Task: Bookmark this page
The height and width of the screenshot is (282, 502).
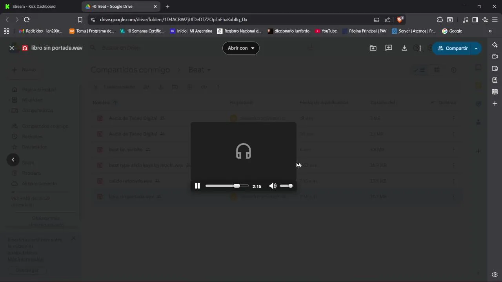Action: click(80, 20)
